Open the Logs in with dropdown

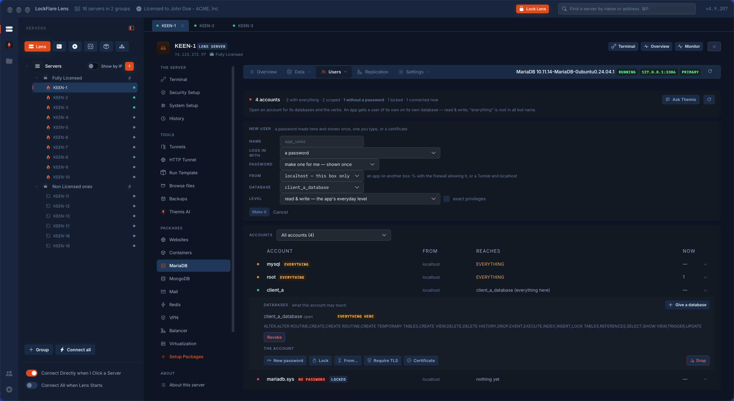(360, 153)
